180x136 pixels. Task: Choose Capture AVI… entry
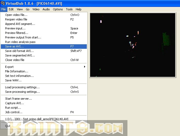click(44, 103)
